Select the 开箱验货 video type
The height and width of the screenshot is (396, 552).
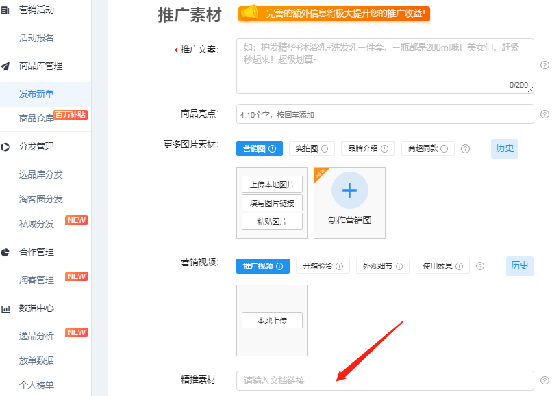point(323,266)
